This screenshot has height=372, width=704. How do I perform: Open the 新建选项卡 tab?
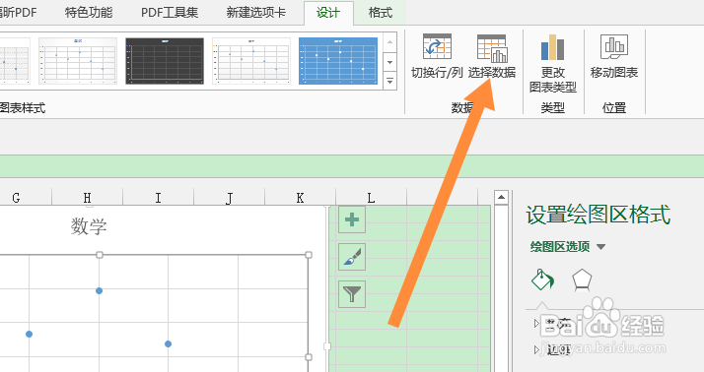point(256,13)
